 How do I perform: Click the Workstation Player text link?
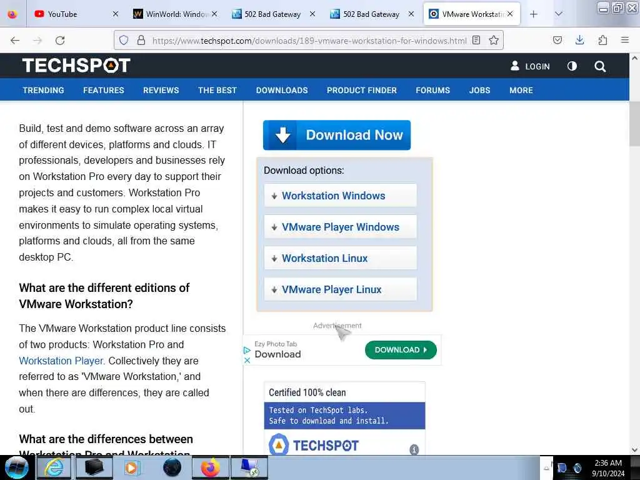(x=62, y=361)
